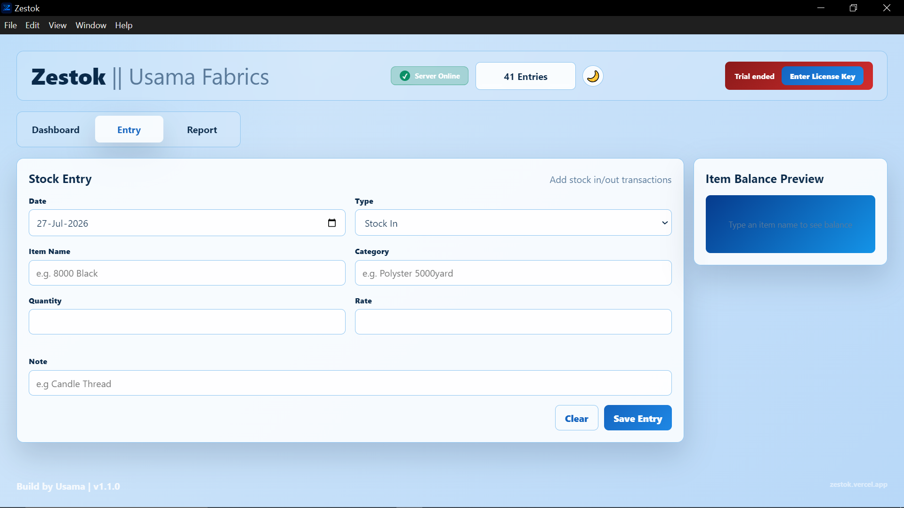
Task: Click 'Build by Usama | v1.1.0' footer text
Action: [68, 486]
